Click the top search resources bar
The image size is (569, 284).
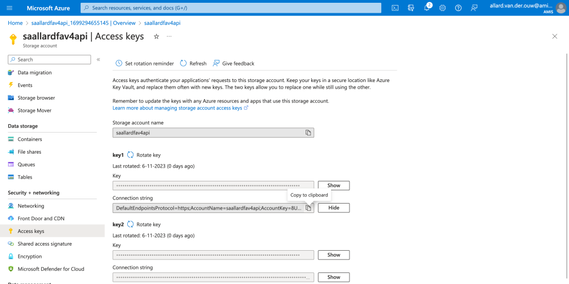pos(231,8)
